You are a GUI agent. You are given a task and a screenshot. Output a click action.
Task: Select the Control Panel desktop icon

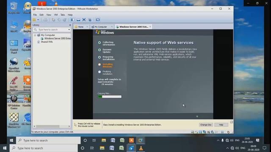(14, 46)
